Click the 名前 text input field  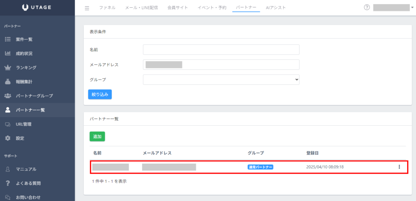[x=221, y=49]
